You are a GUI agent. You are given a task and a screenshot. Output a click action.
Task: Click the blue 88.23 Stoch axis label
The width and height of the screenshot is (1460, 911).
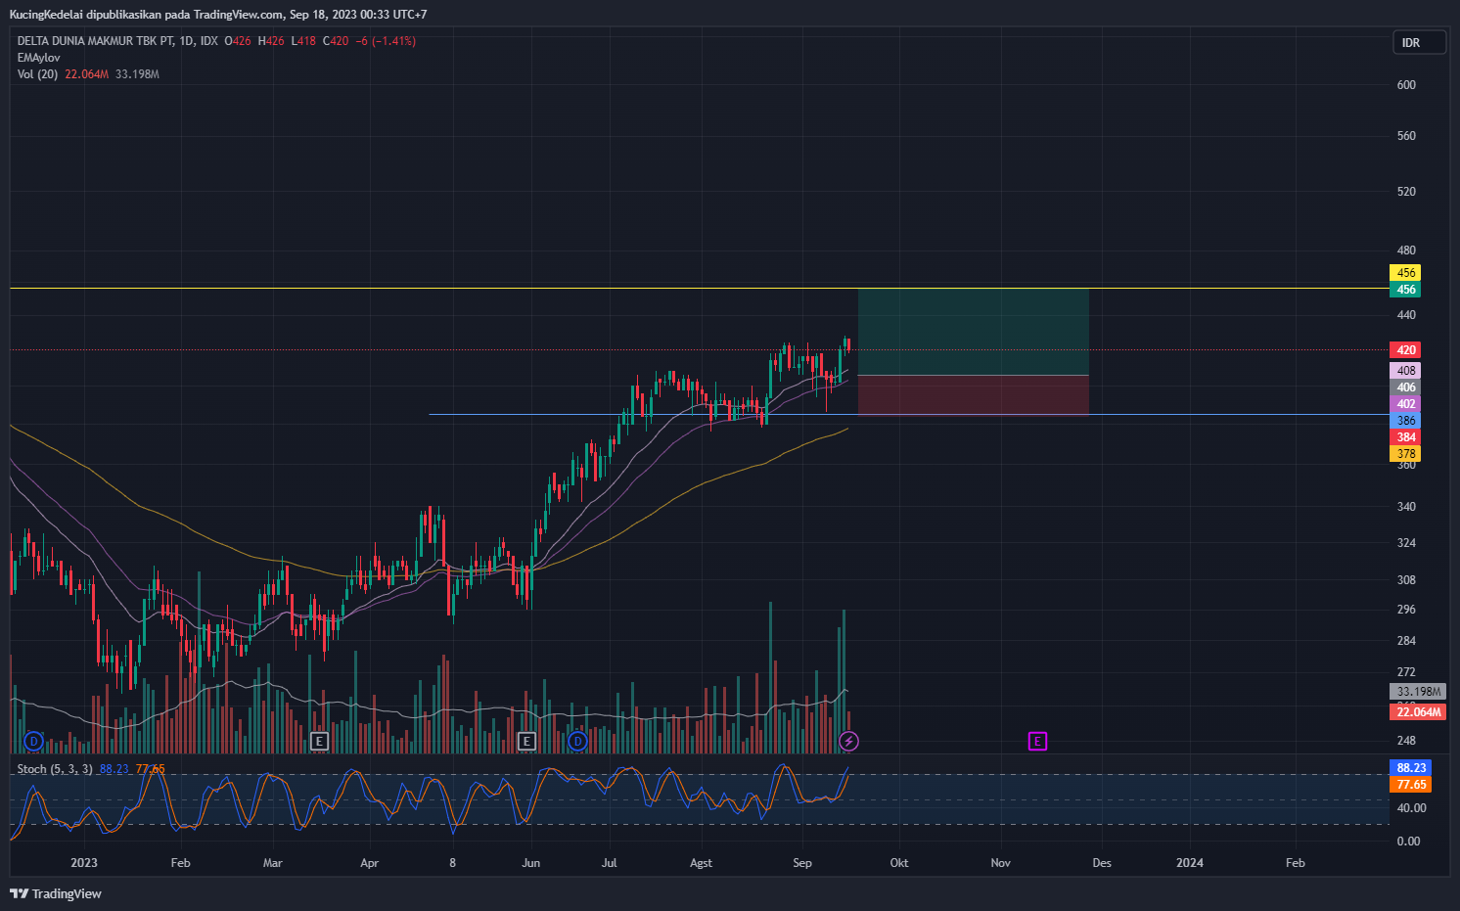[1410, 768]
